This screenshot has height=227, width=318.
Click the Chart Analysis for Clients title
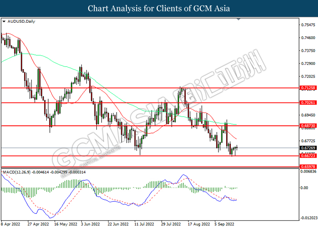[x=159, y=8]
